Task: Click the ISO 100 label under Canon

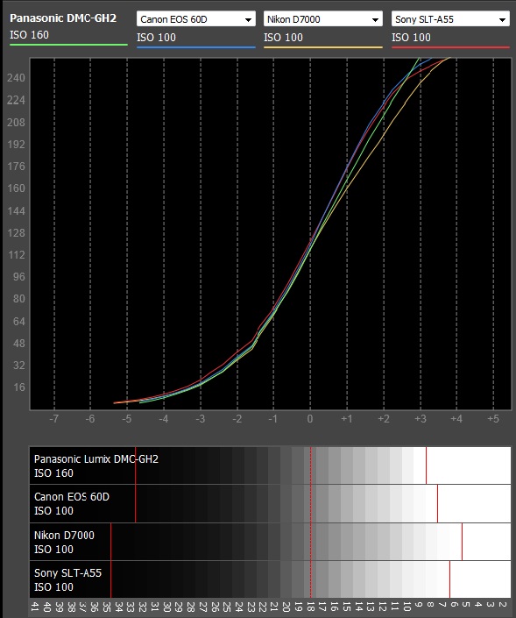Action: pyautogui.click(x=156, y=38)
